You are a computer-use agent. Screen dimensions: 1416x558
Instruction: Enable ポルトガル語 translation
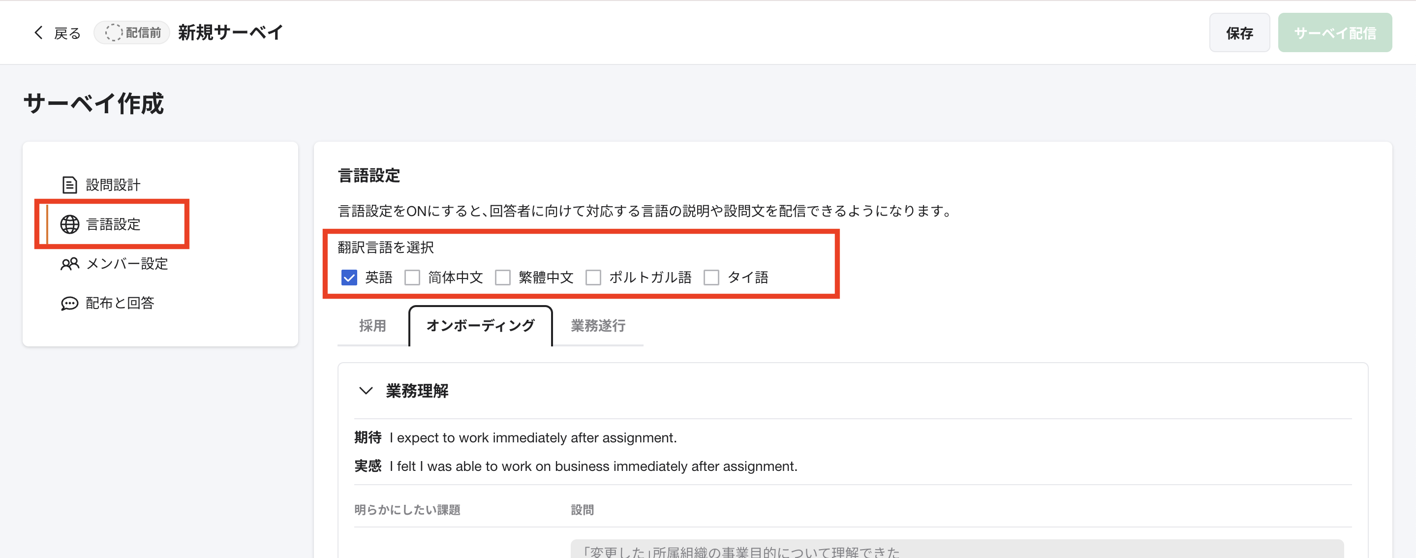(593, 278)
